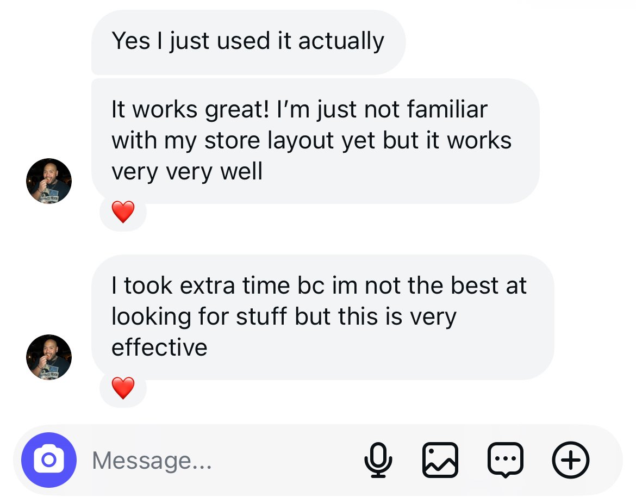Tap the microphone to record voice message
This screenshot has height=503, width=636.
378,460
